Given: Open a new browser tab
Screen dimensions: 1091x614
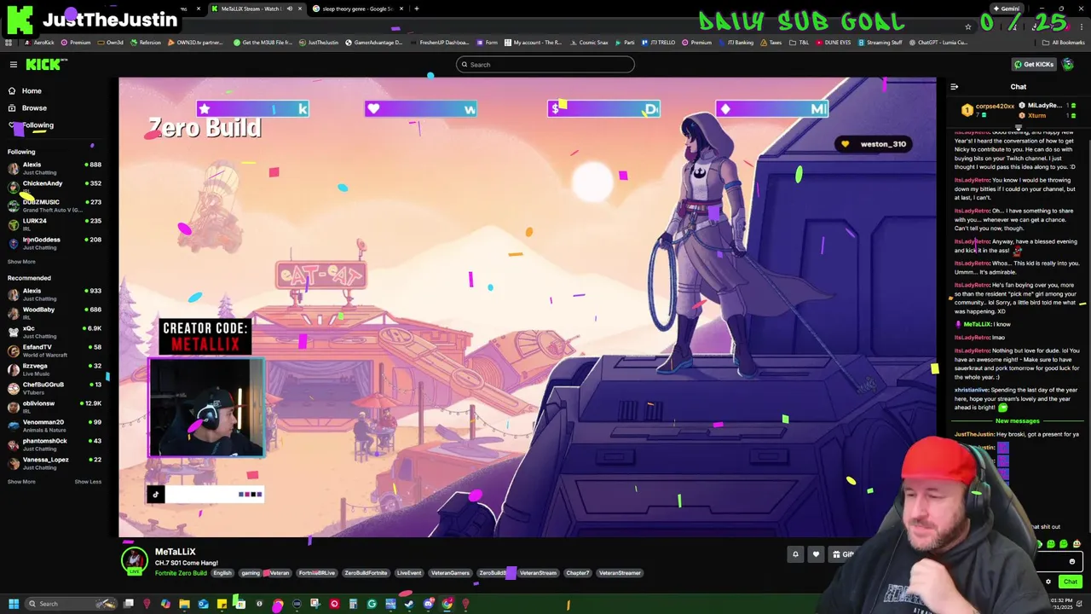Looking at the screenshot, I should [x=416, y=9].
